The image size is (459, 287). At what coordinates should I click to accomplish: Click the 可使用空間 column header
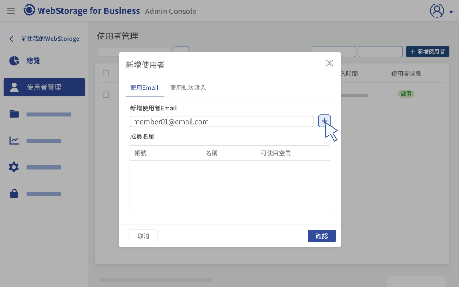276,153
